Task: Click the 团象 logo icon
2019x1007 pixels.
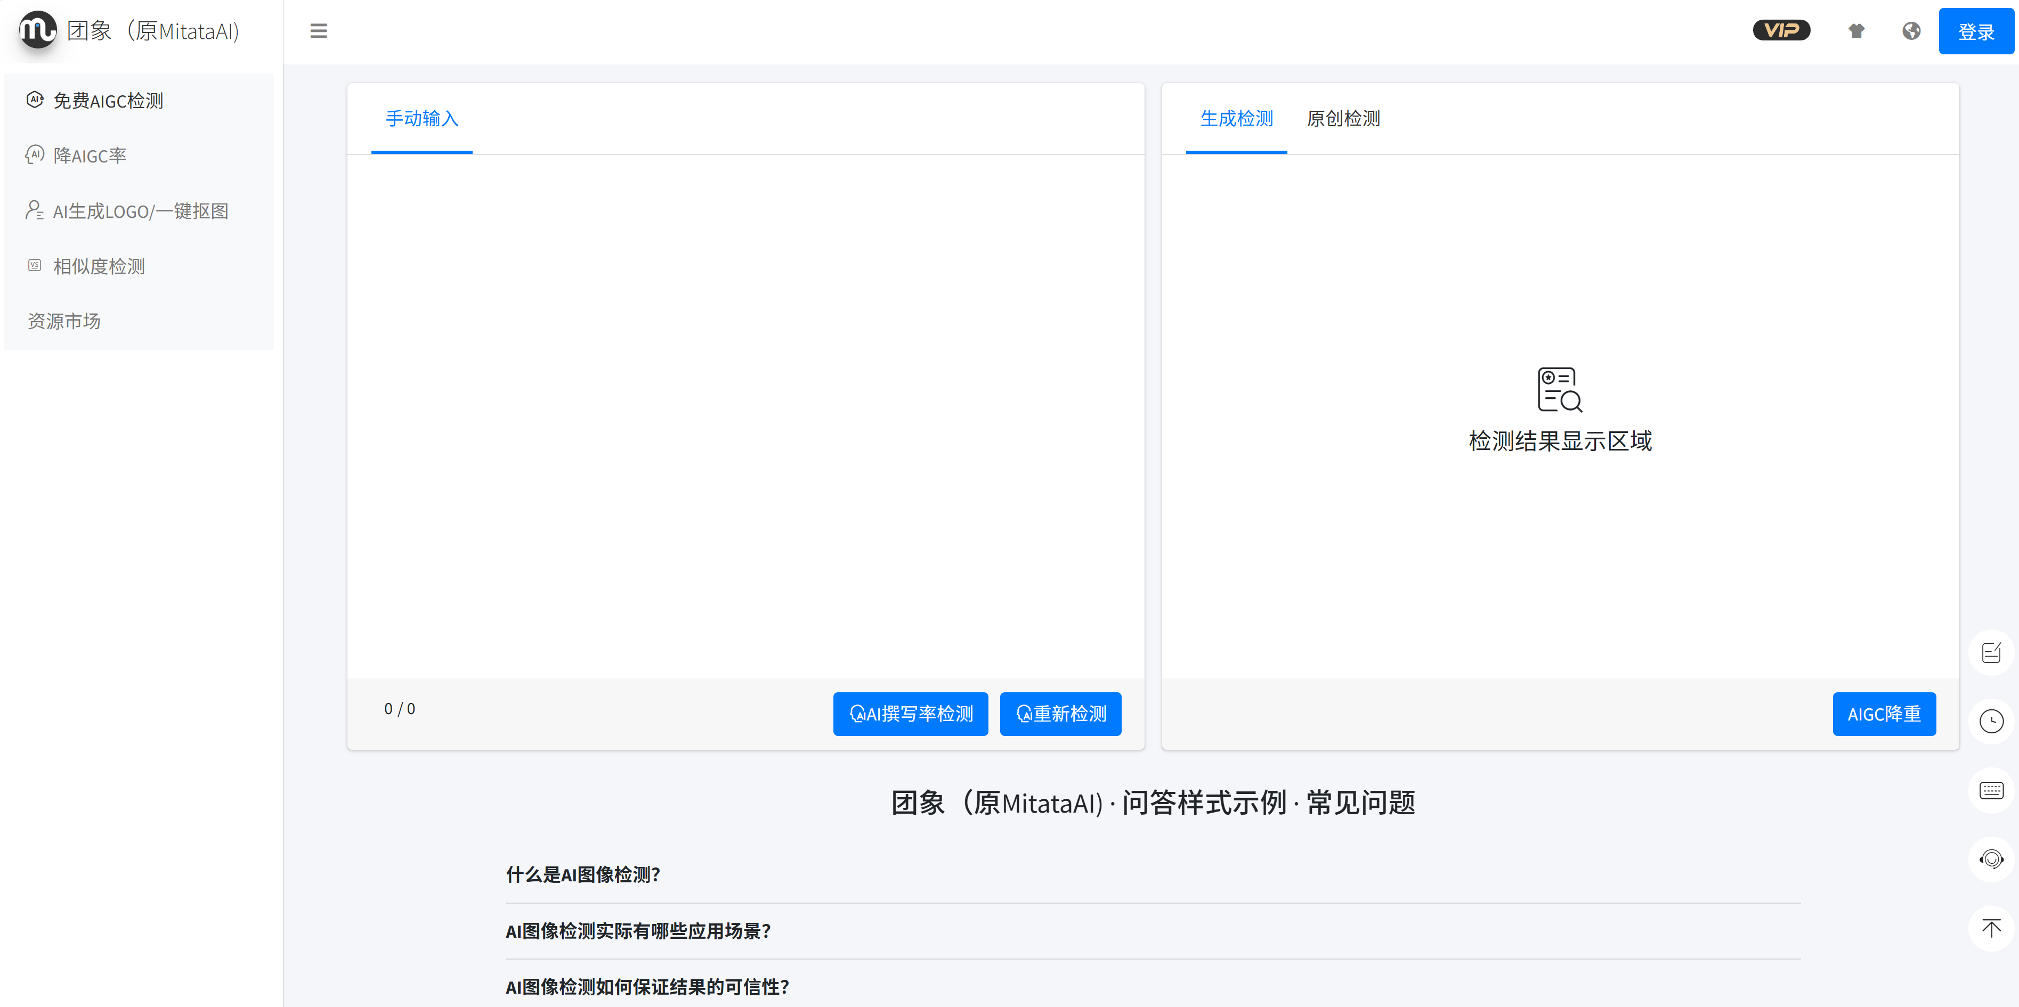Action: (x=38, y=30)
